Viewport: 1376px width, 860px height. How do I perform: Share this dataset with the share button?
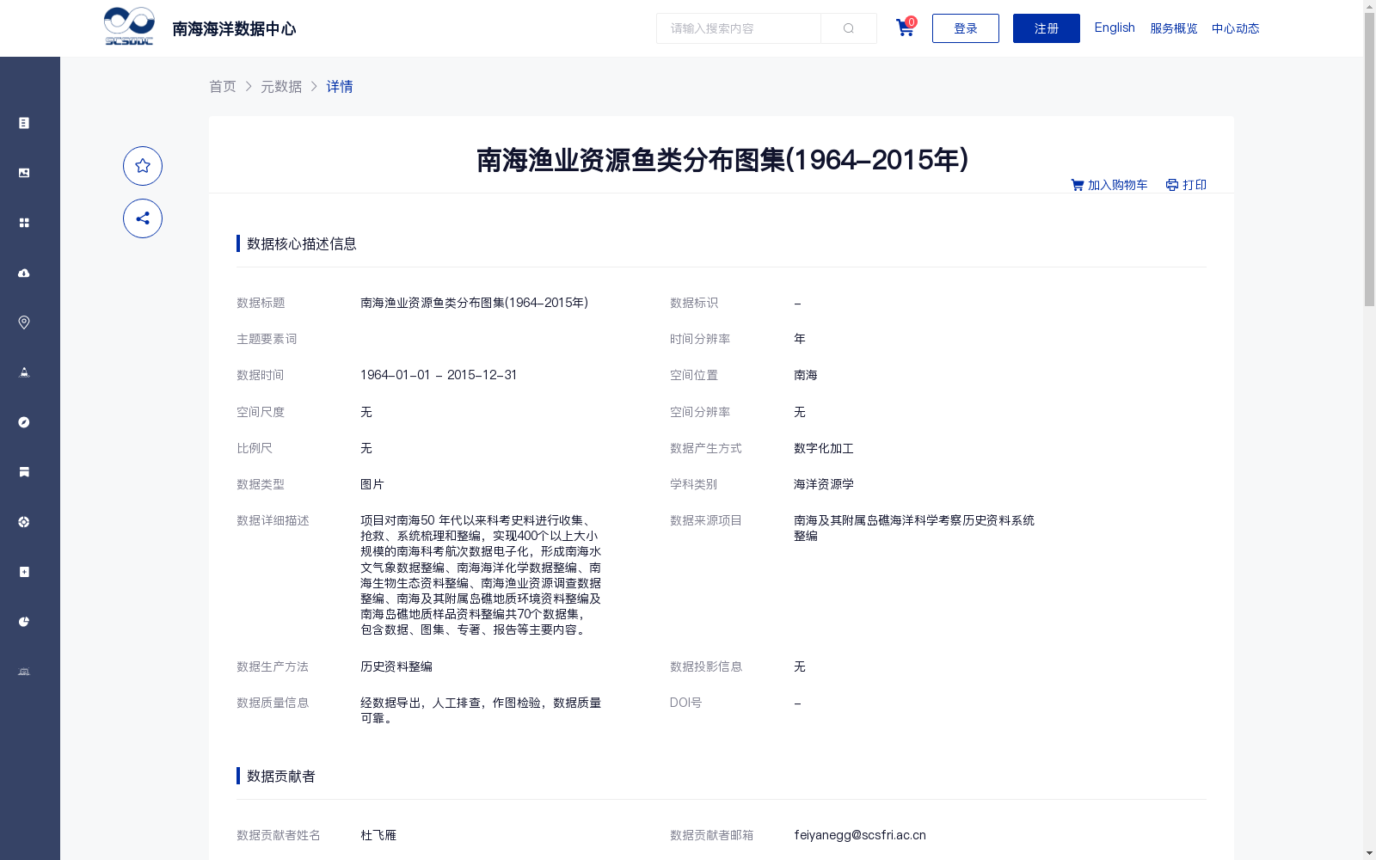pyautogui.click(x=143, y=218)
